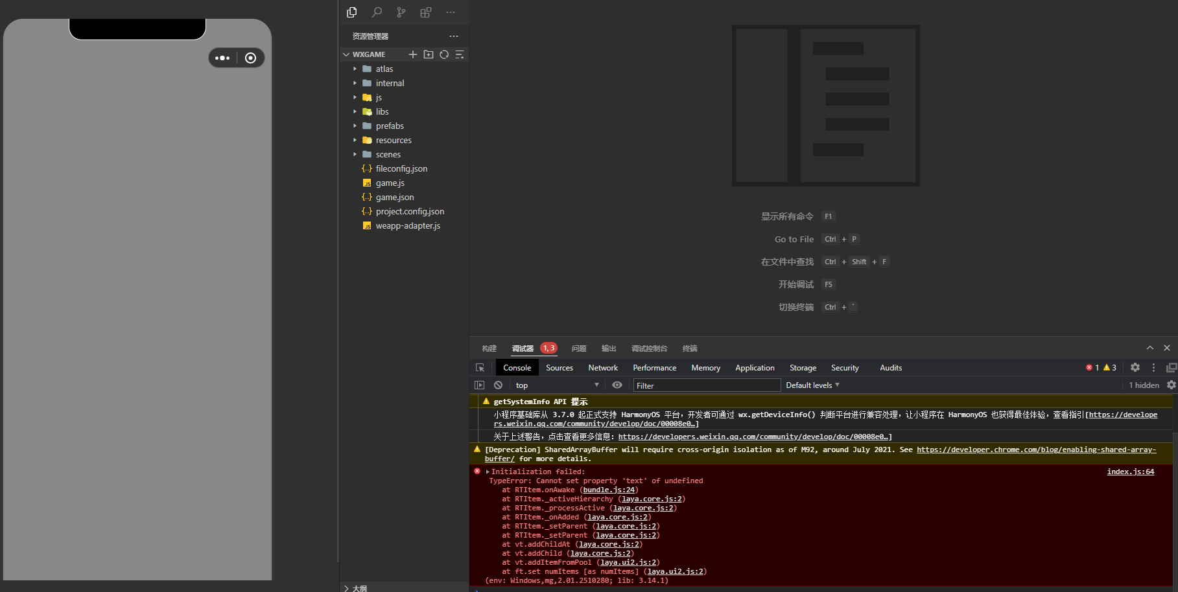Open the source control icon

click(401, 12)
